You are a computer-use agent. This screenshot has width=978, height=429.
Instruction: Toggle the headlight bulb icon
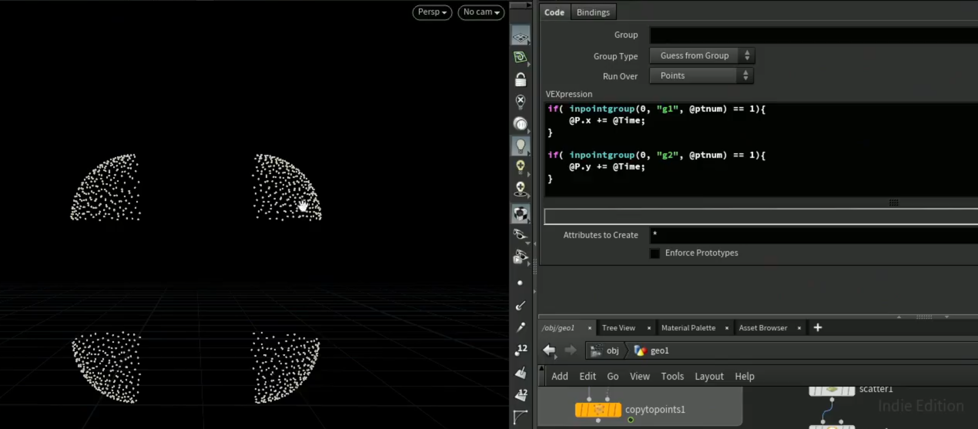[x=520, y=146]
